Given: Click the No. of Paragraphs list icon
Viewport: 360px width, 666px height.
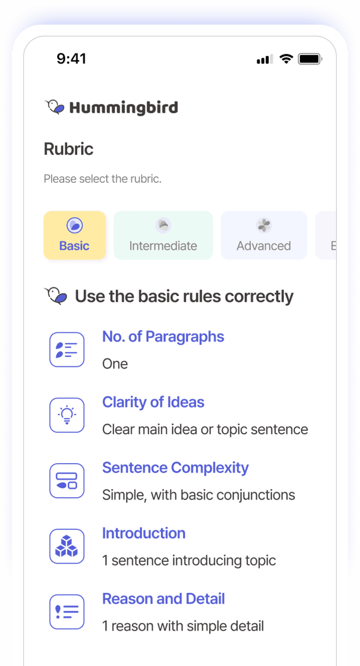Looking at the screenshot, I should click(x=67, y=350).
